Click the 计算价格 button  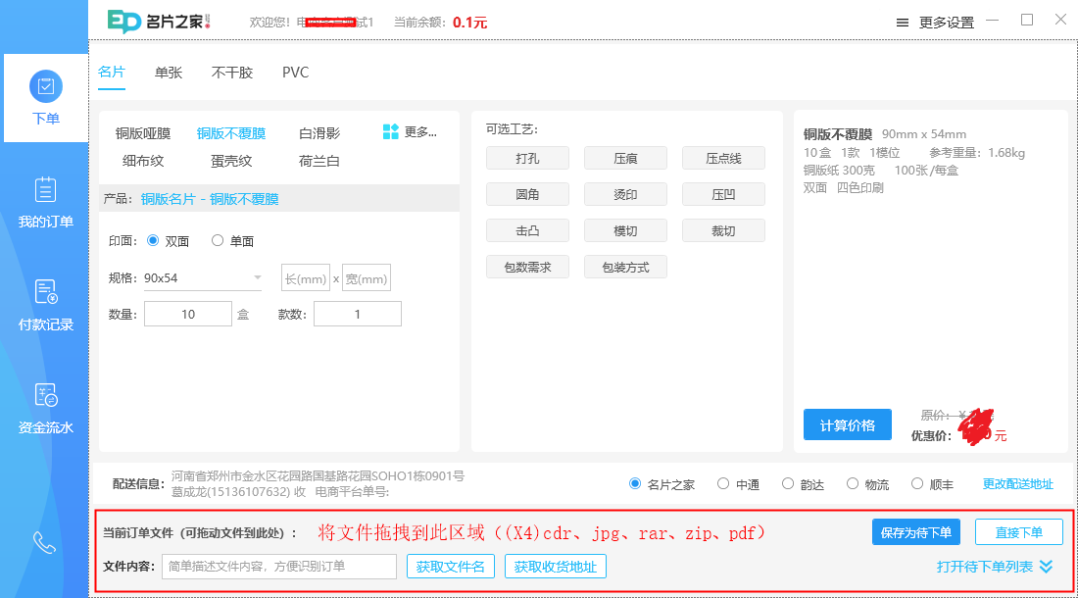(847, 424)
